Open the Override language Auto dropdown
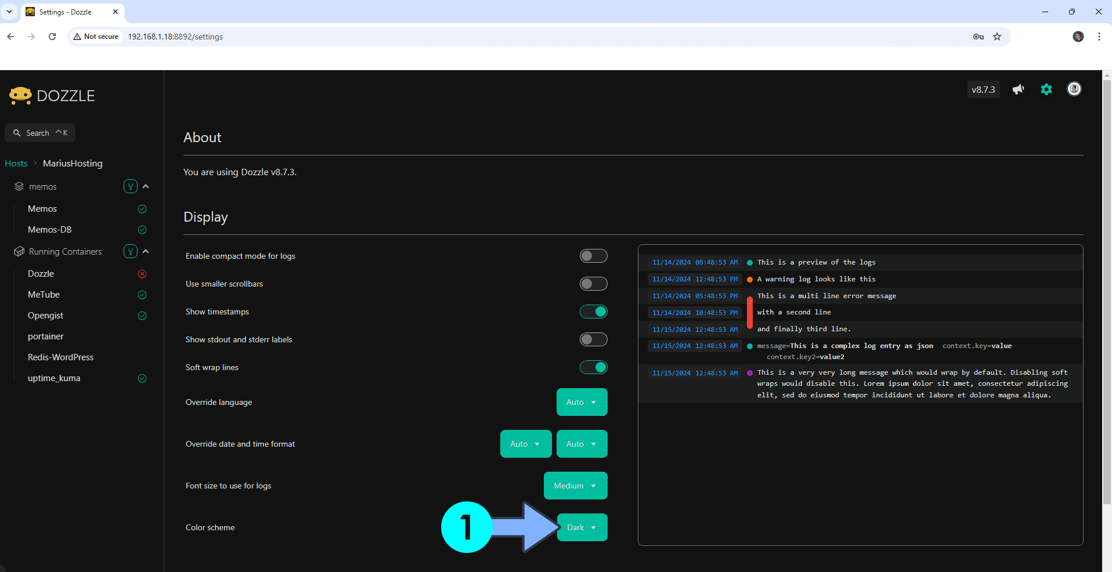 (582, 402)
